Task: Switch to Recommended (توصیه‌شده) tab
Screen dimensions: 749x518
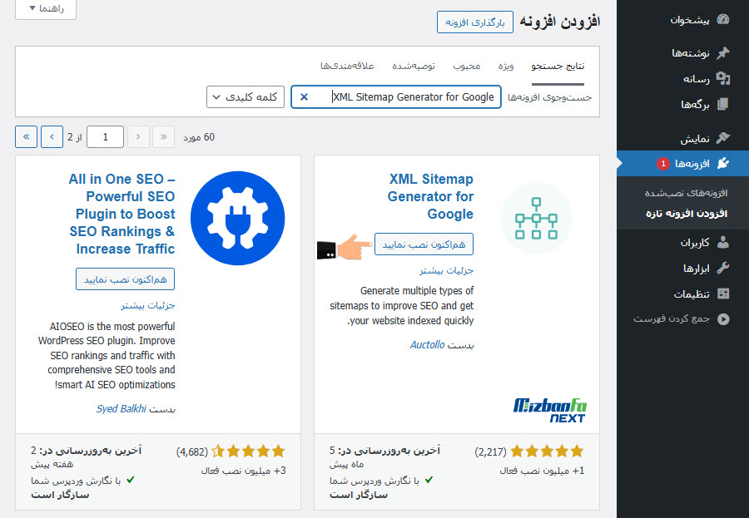Action: 414,66
